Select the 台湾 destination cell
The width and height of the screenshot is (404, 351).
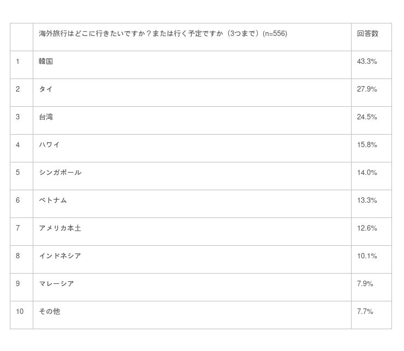click(x=46, y=117)
